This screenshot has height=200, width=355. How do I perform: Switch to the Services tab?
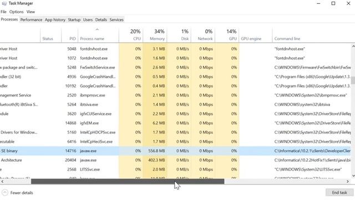pos(116,20)
